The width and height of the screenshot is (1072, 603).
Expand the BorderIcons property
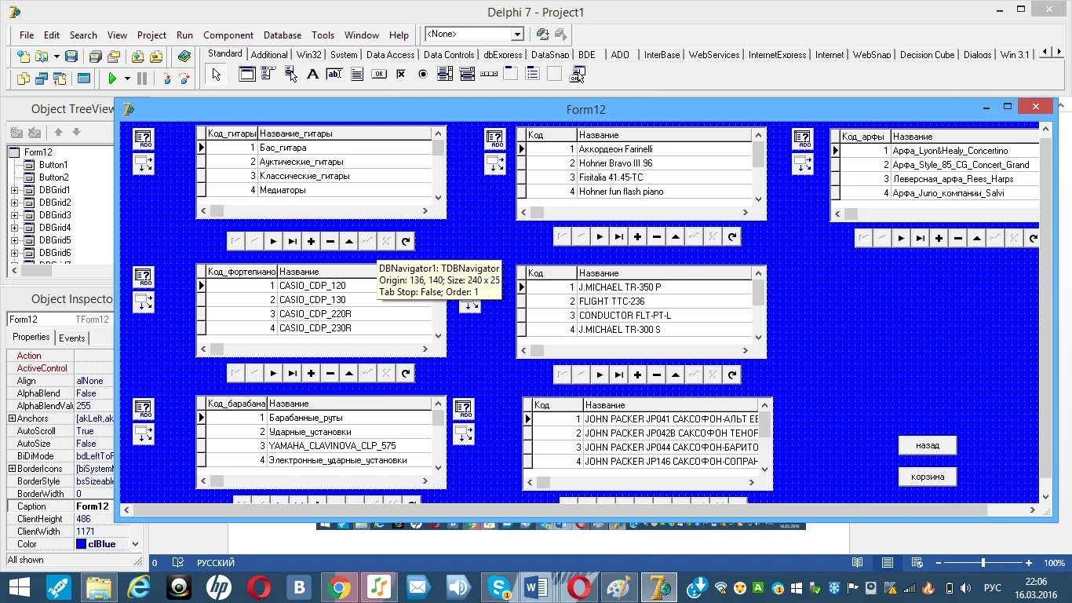click(12, 469)
